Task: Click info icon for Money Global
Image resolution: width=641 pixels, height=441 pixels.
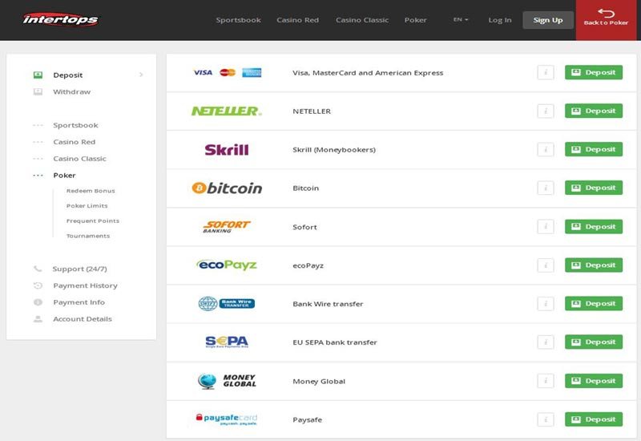Action: (546, 382)
